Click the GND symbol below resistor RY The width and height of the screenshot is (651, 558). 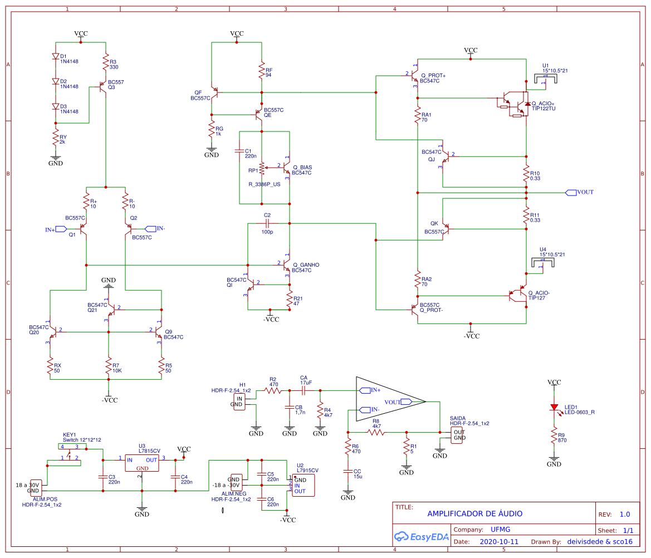tap(55, 158)
